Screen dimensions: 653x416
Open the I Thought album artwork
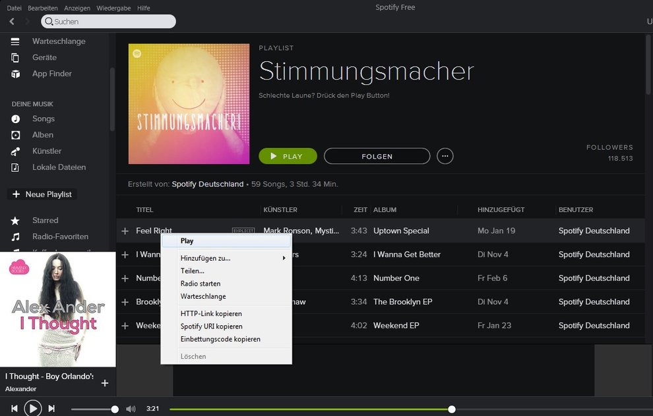(x=58, y=309)
